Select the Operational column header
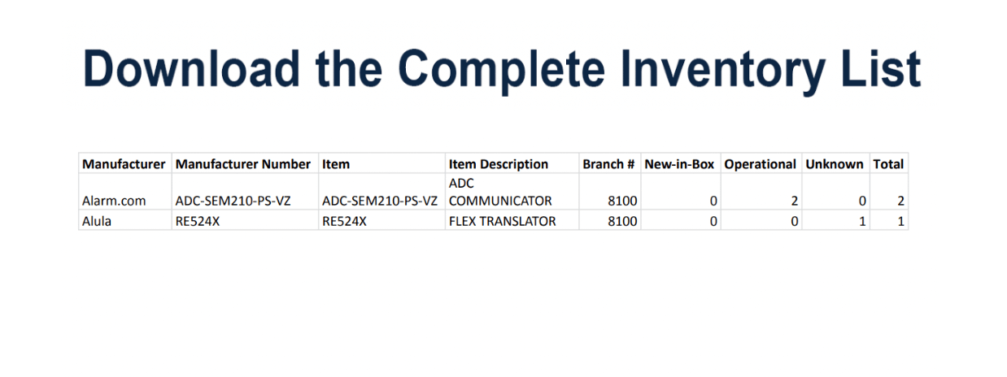 pyautogui.click(x=760, y=164)
